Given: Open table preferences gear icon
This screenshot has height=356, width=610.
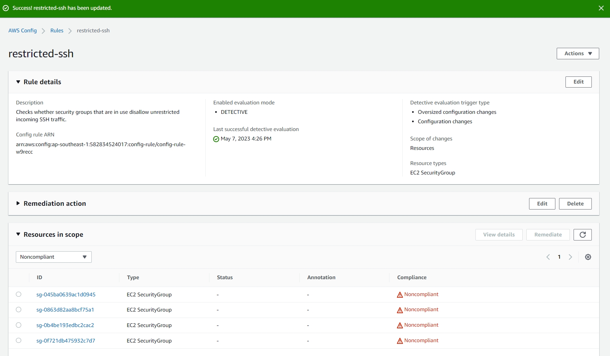Looking at the screenshot, I should [x=588, y=257].
